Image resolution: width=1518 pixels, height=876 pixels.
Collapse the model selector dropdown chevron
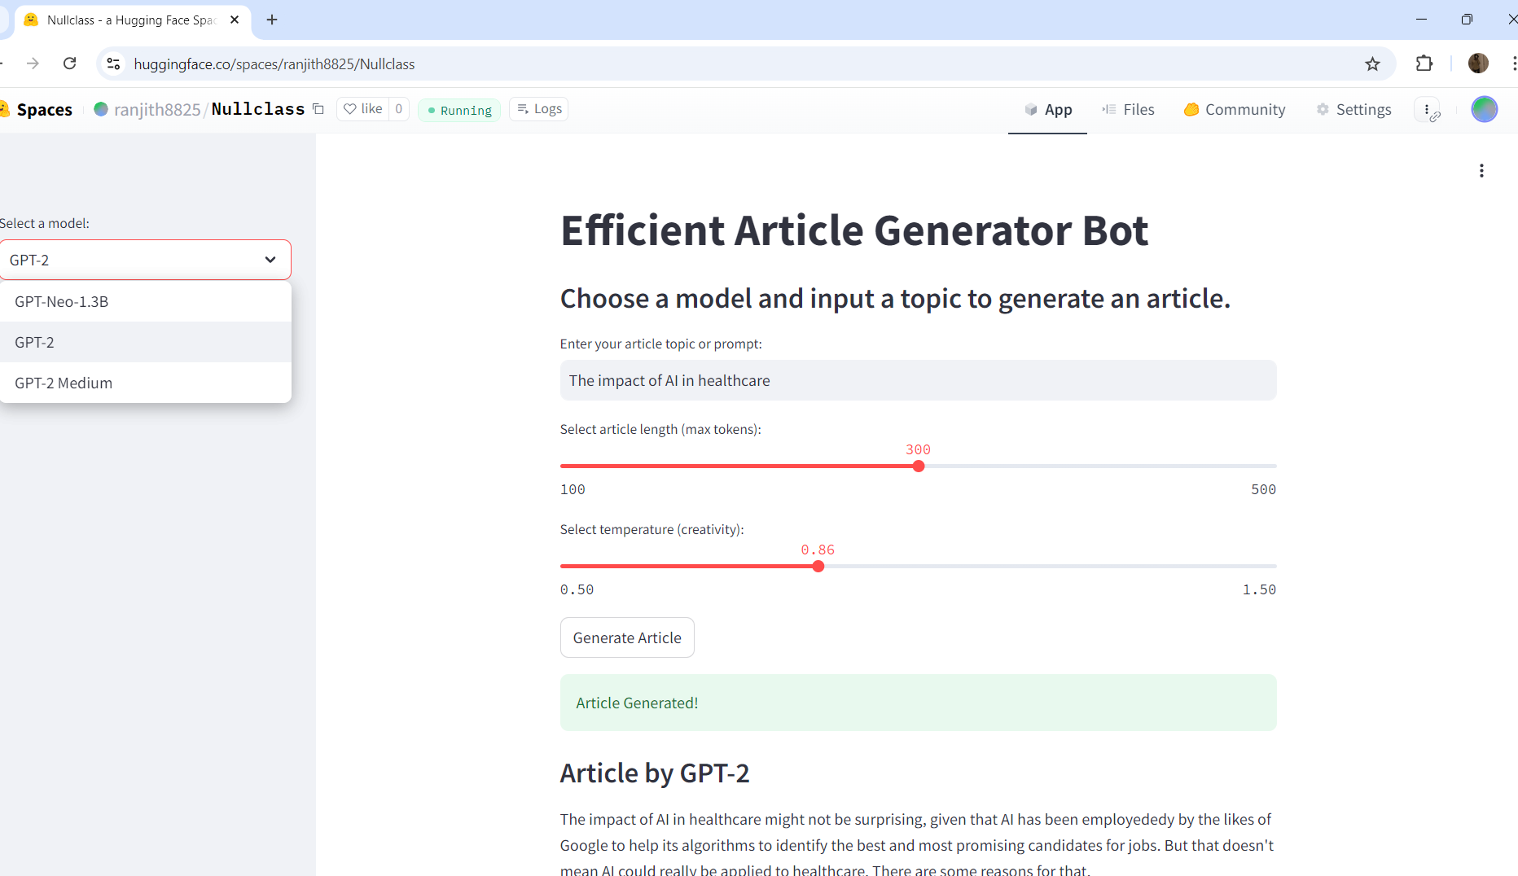point(270,260)
